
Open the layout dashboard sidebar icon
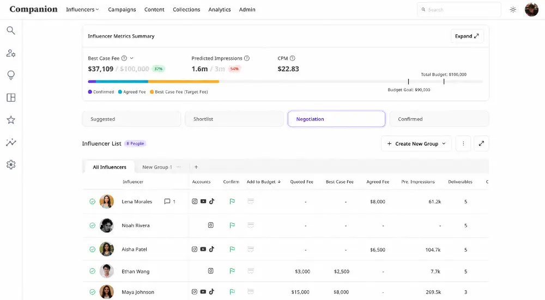tap(11, 97)
